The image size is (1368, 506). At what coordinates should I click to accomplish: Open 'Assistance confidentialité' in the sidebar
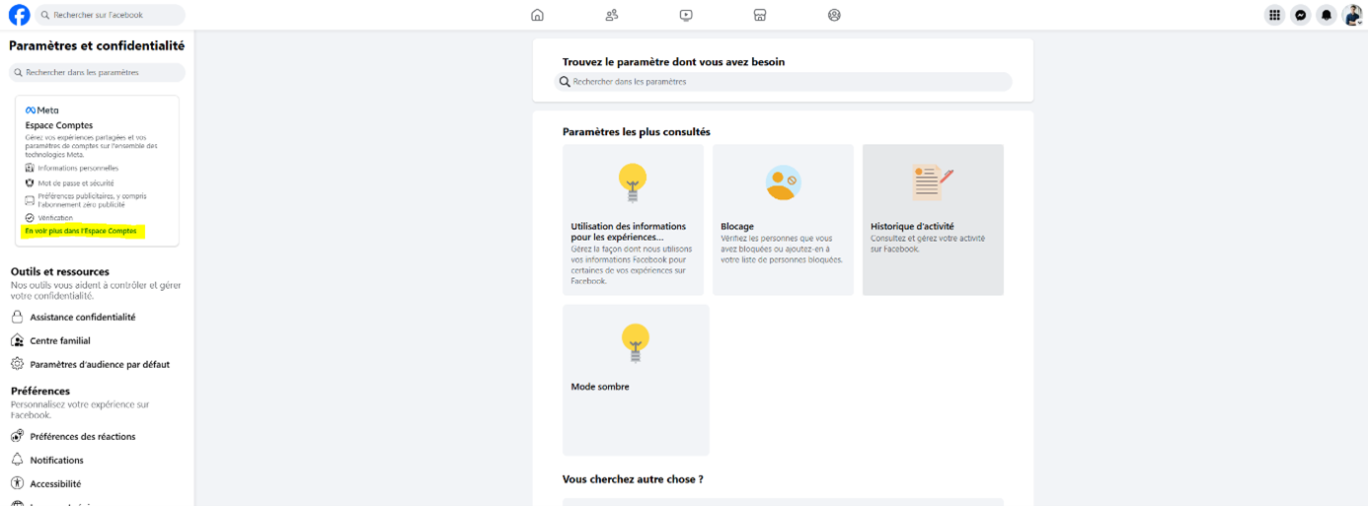83,317
